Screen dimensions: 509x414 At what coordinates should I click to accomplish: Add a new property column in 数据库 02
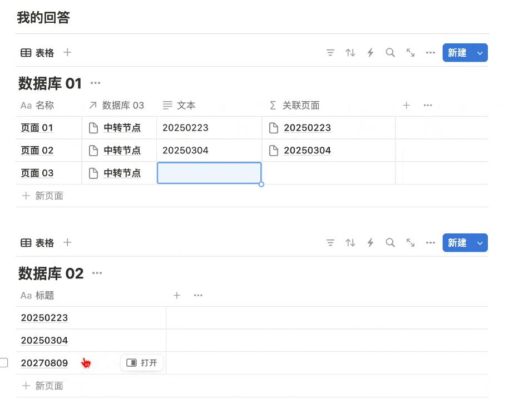pos(176,295)
